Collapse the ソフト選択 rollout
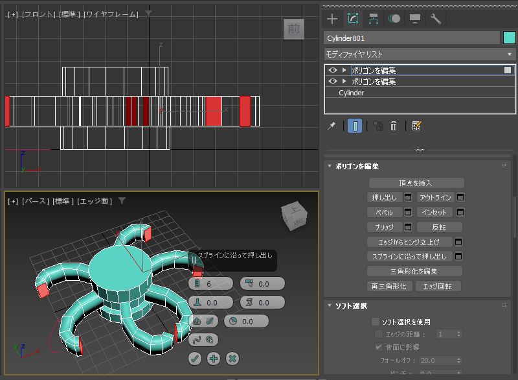The width and height of the screenshot is (518, 380). coord(330,305)
